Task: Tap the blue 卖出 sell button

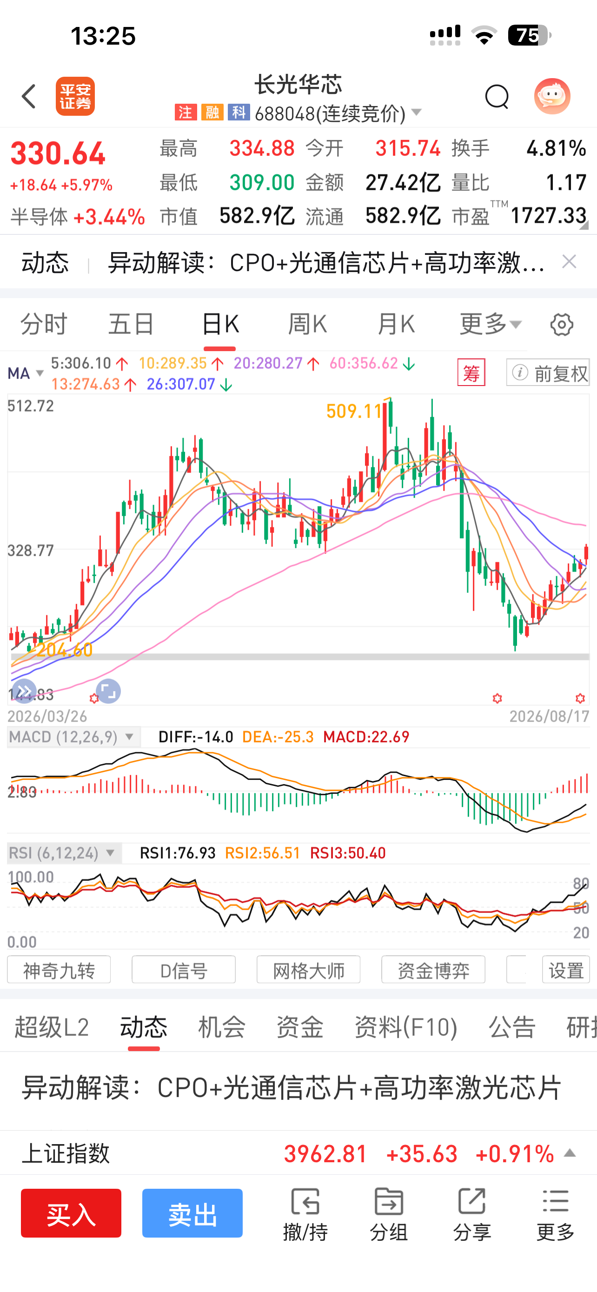Action: pyautogui.click(x=192, y=1213)
